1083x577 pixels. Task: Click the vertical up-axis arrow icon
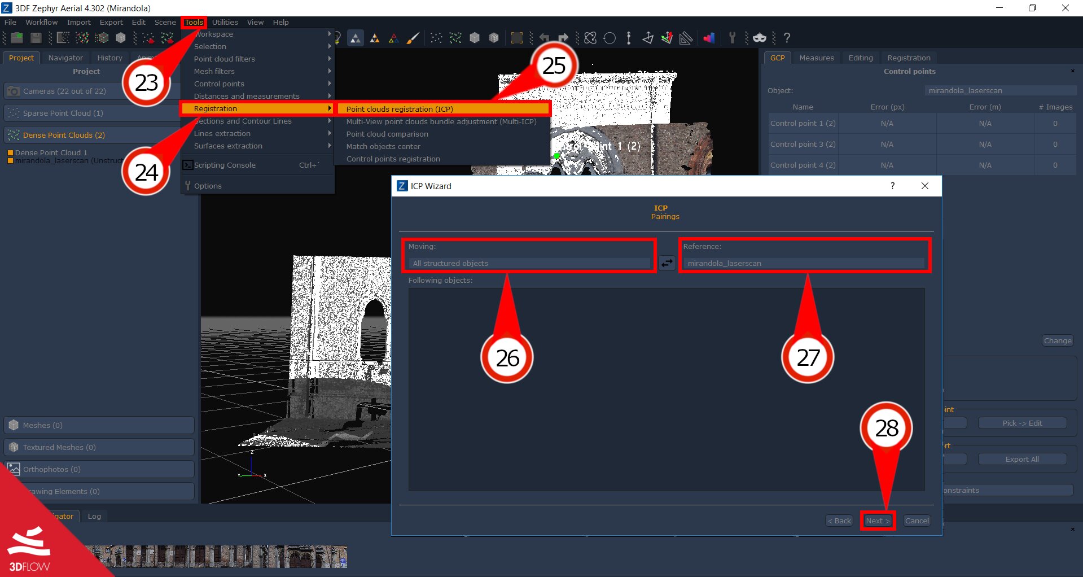[x=629, y=38]
